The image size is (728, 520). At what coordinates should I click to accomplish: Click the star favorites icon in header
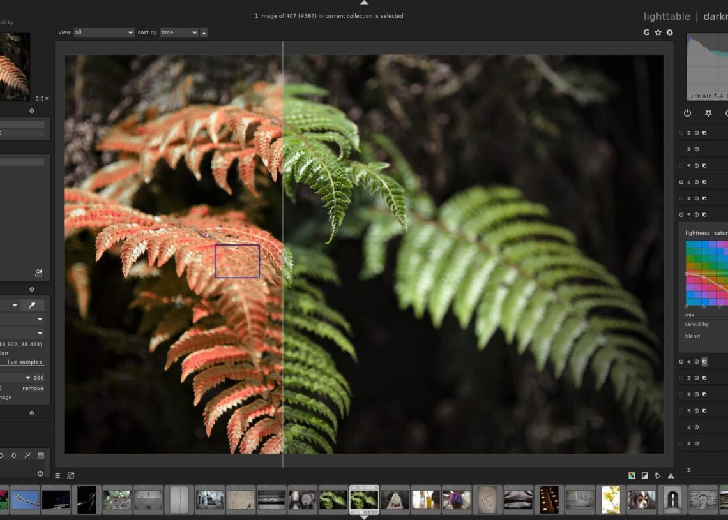point(658,33)
